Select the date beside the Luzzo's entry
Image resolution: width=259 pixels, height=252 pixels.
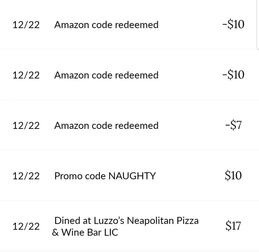coord(26,226)
